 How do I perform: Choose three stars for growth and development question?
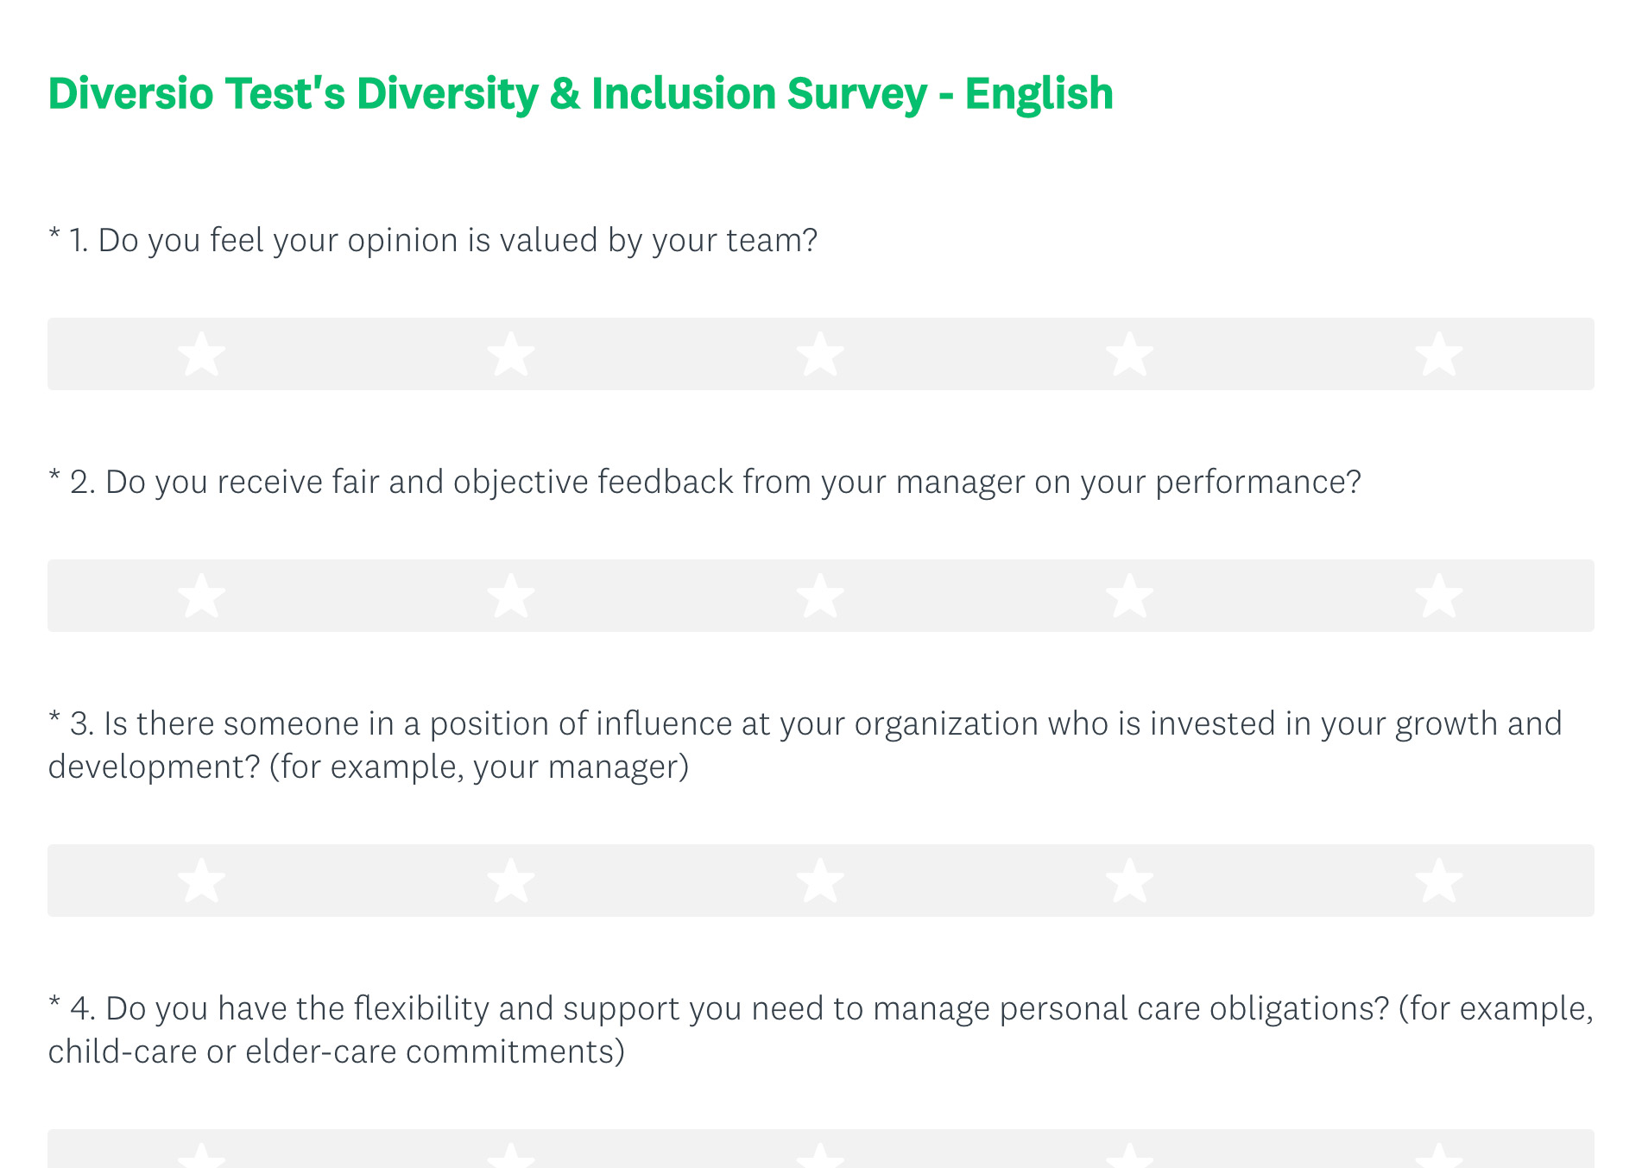(820, 881)
